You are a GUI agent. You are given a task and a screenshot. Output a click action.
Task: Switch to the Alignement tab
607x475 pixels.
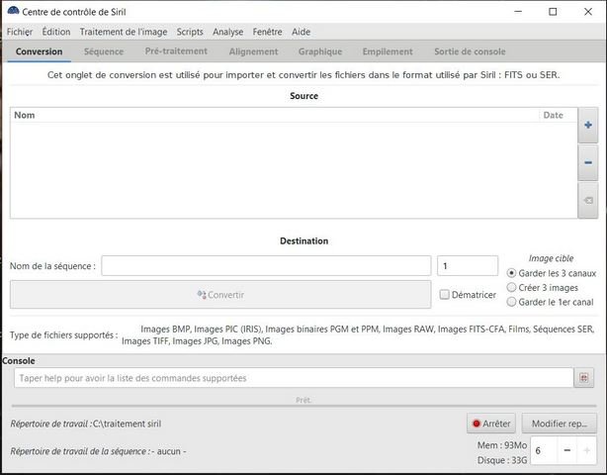[x=253, y=51]
